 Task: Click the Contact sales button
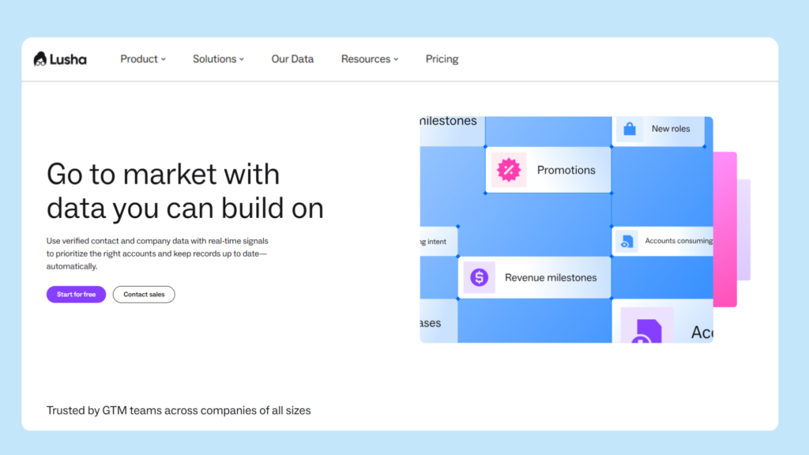pyautogui.click(x=144, y=295)
